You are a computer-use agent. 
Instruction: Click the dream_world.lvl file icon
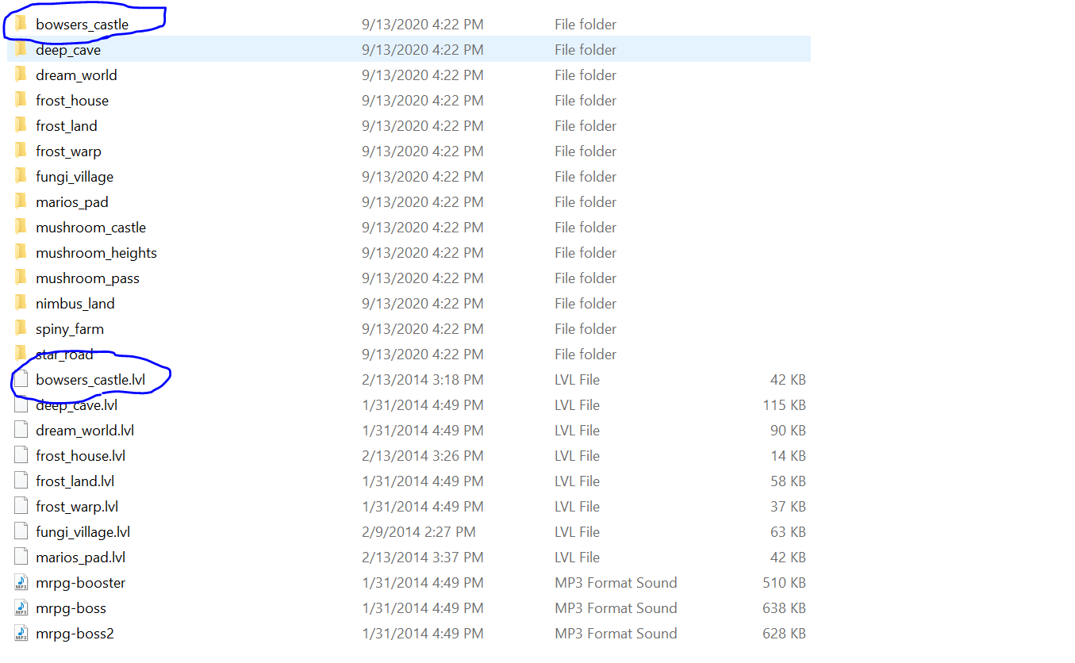[21, 430]
